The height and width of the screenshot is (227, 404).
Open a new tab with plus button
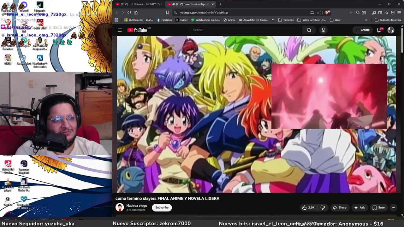pos(220,4)
